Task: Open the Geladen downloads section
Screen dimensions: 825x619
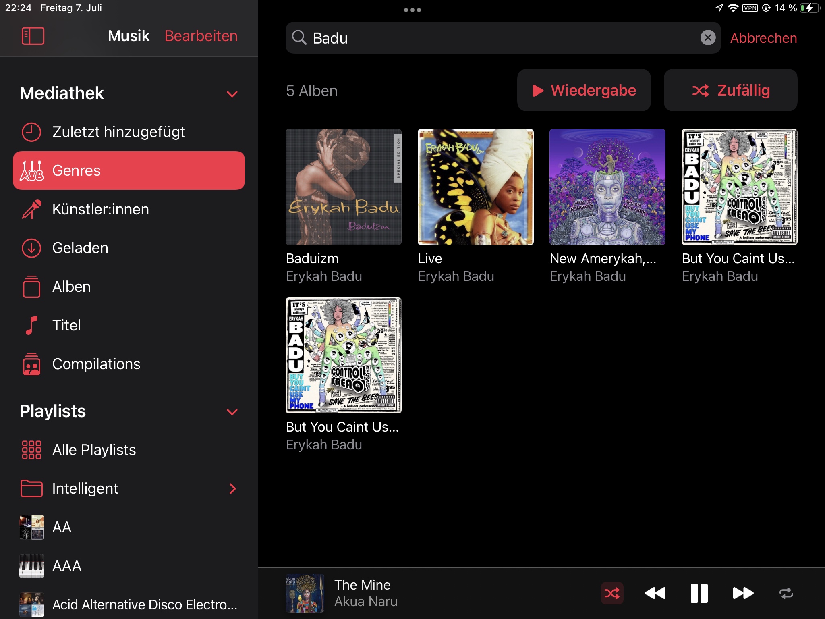Action: click(x=129, y=248)
